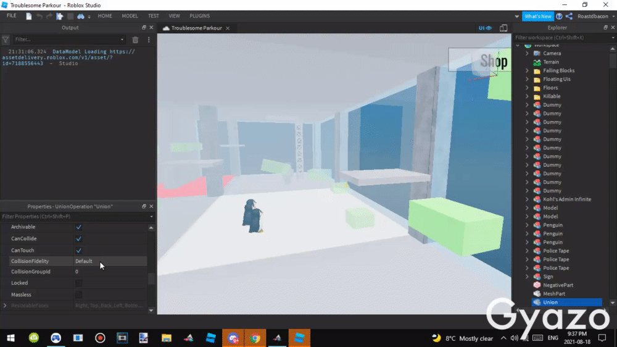Toggle the Archivable checkbox
617x347 pixels.
point(79,227)
